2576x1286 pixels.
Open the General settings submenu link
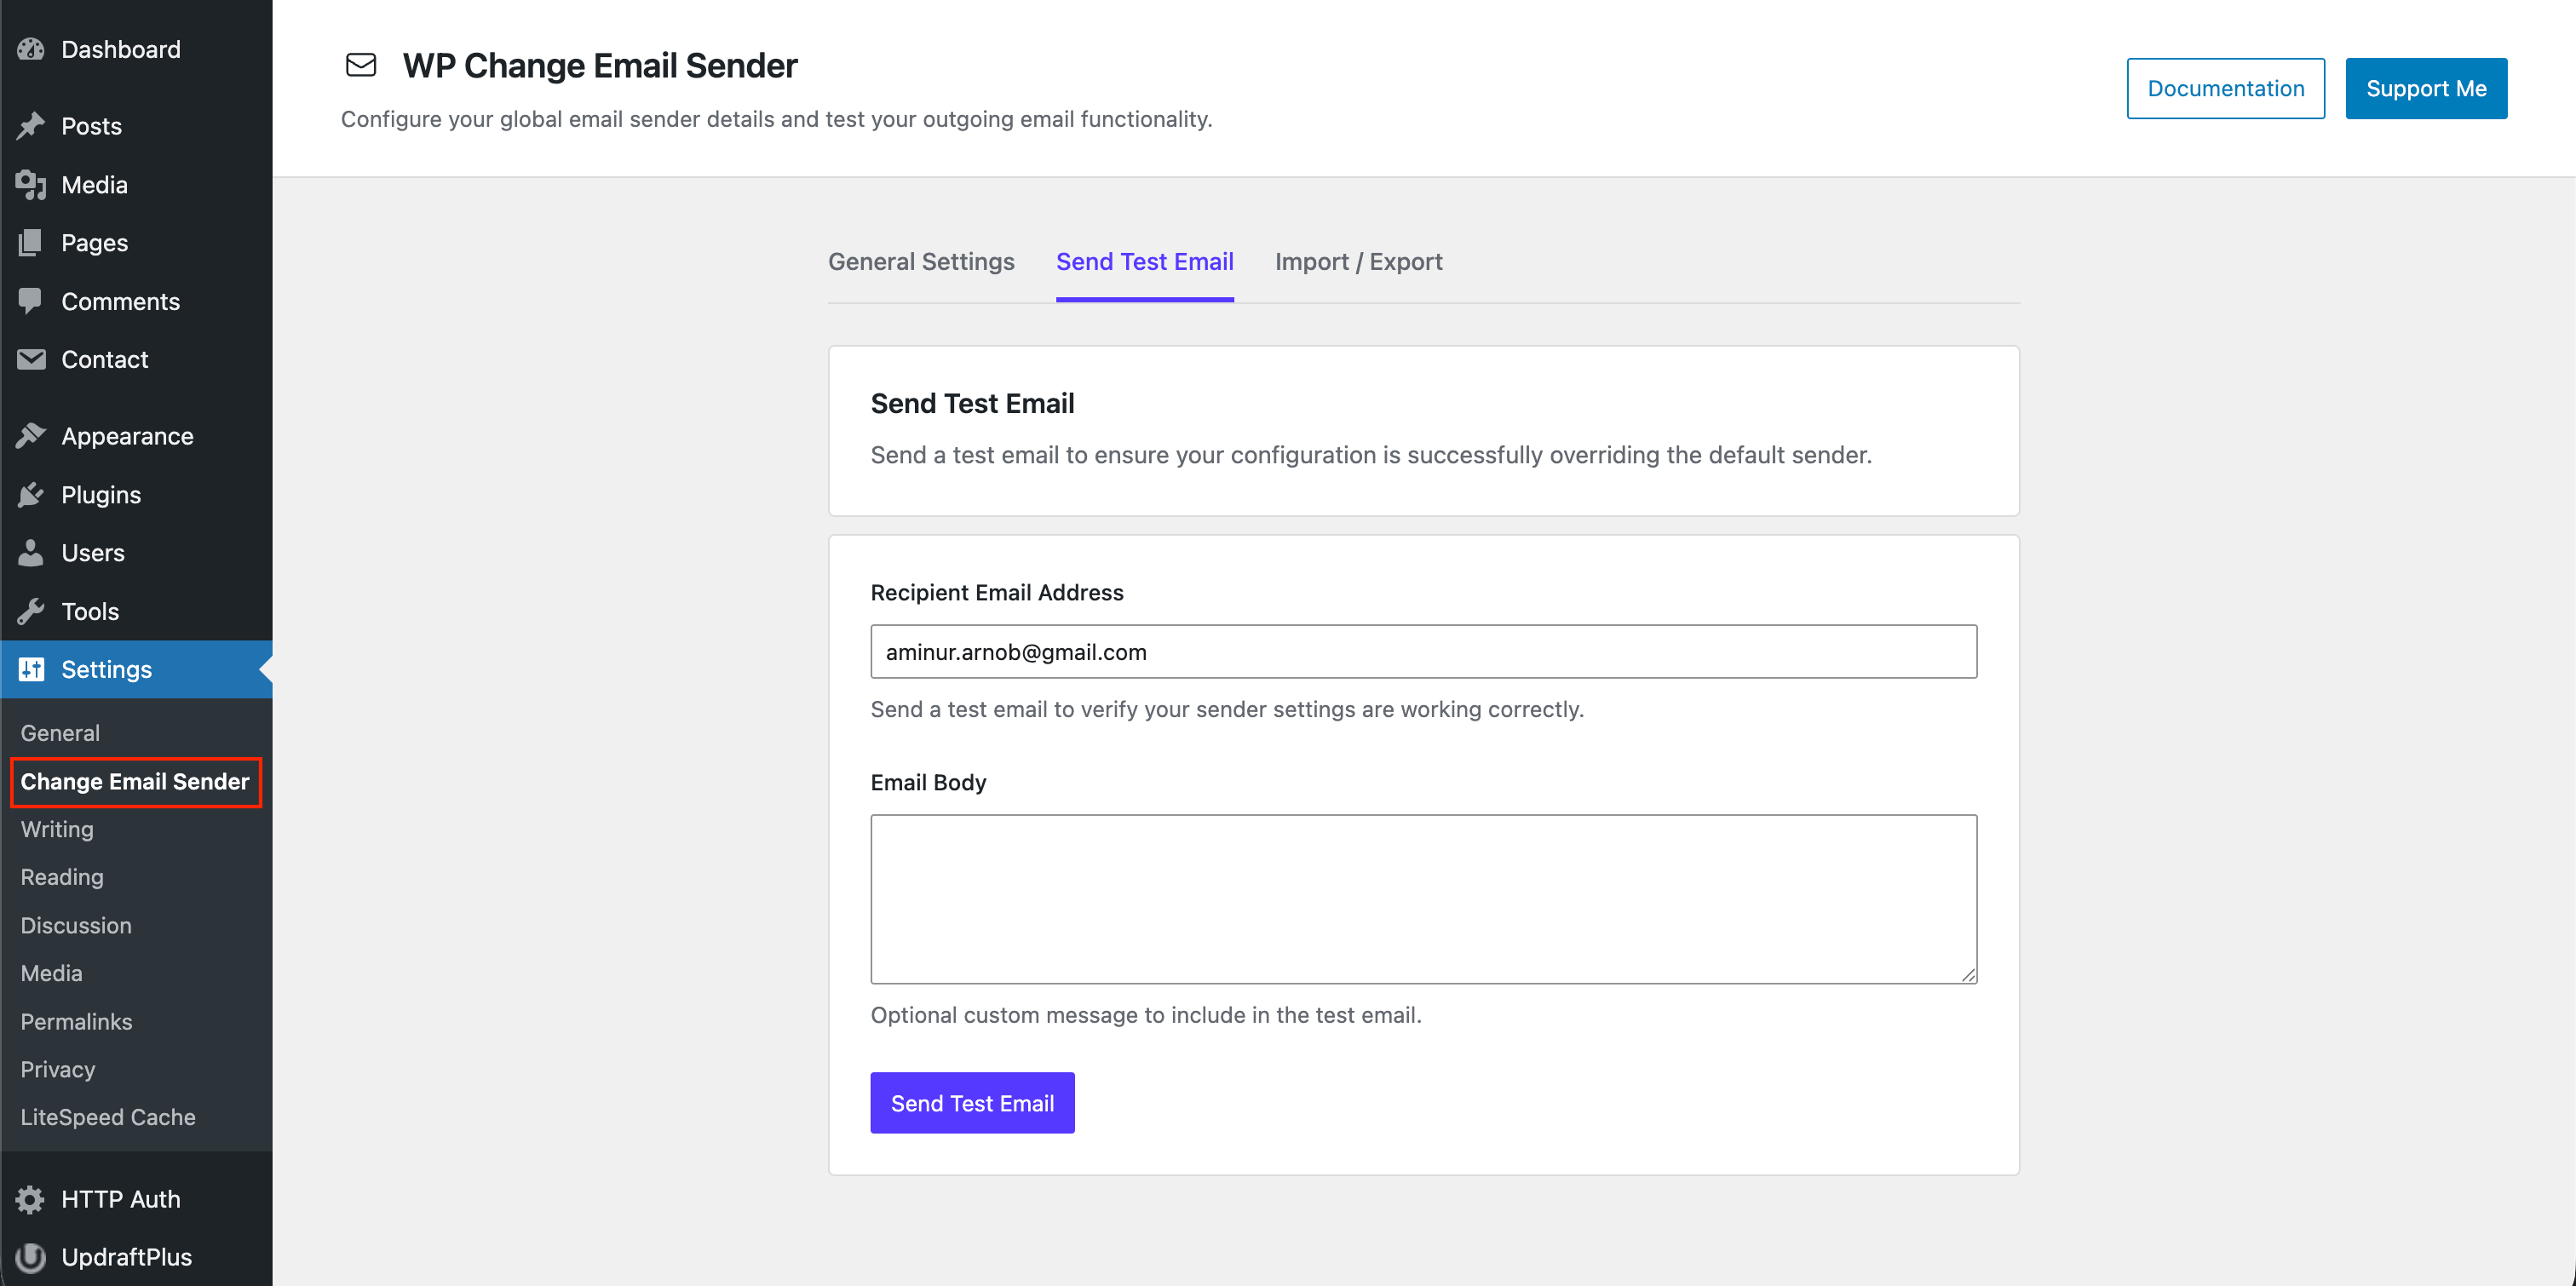tap(60, 733)
